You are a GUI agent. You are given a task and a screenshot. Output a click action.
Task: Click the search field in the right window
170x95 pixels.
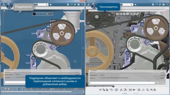click(x=126, y=5)
